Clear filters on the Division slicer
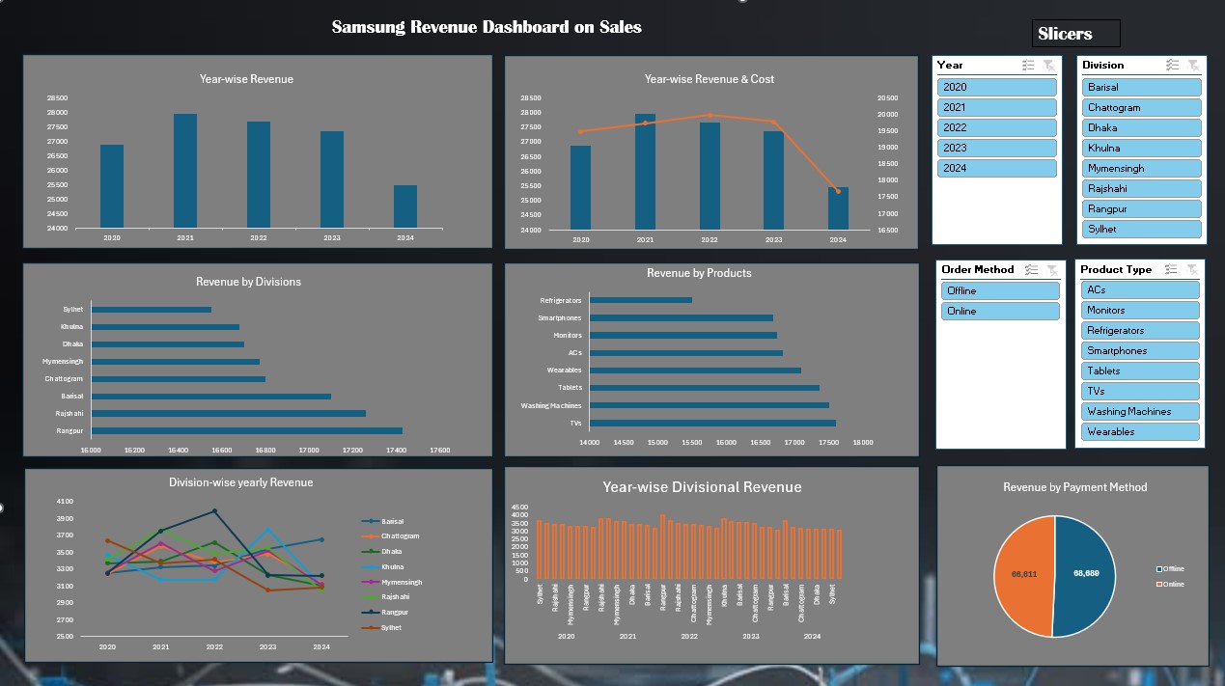 coord(1195,66)
